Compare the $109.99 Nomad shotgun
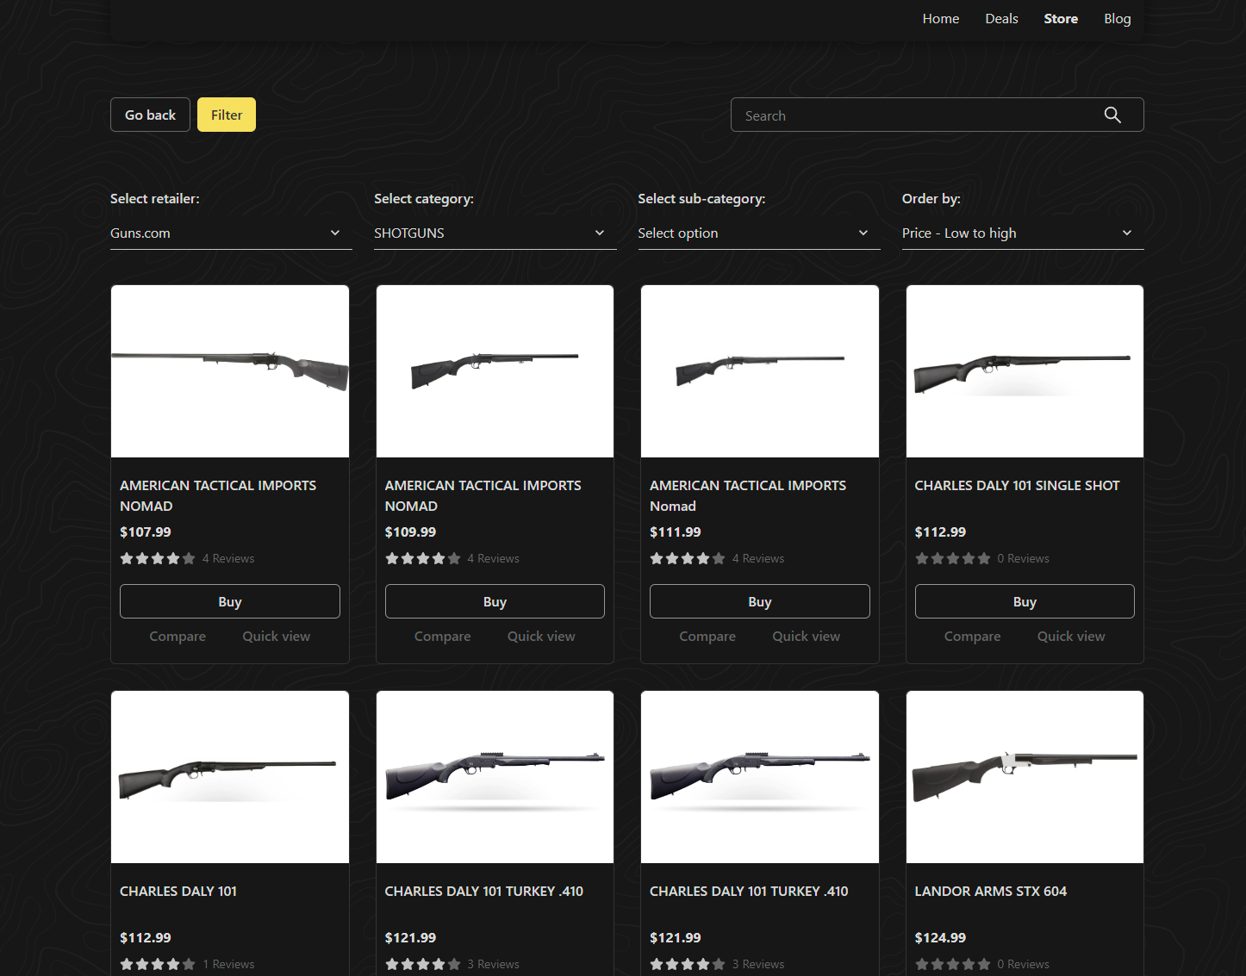 [x=443, y=637]
